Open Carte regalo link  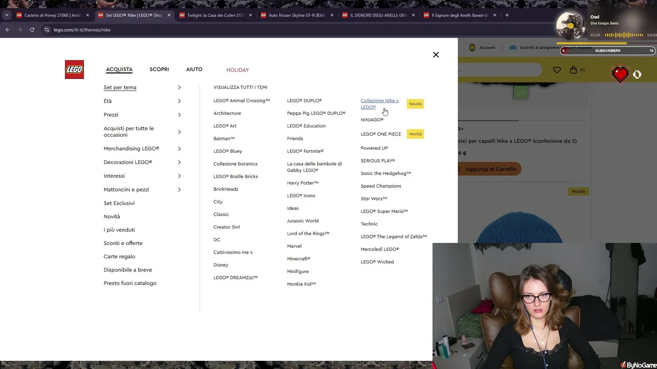[x=120, y=256]
